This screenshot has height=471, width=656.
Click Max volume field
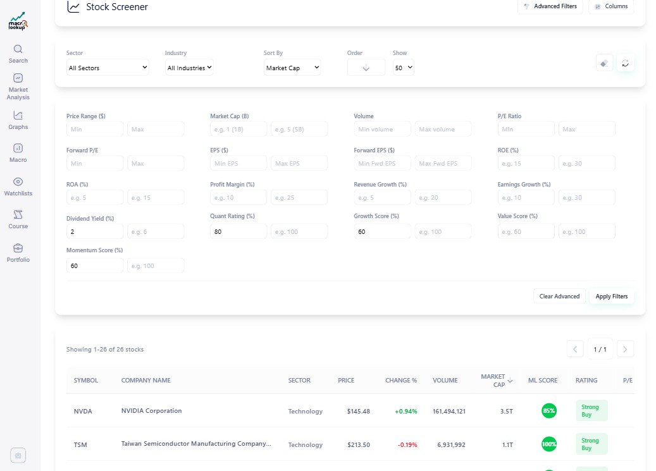coord(443,129)
